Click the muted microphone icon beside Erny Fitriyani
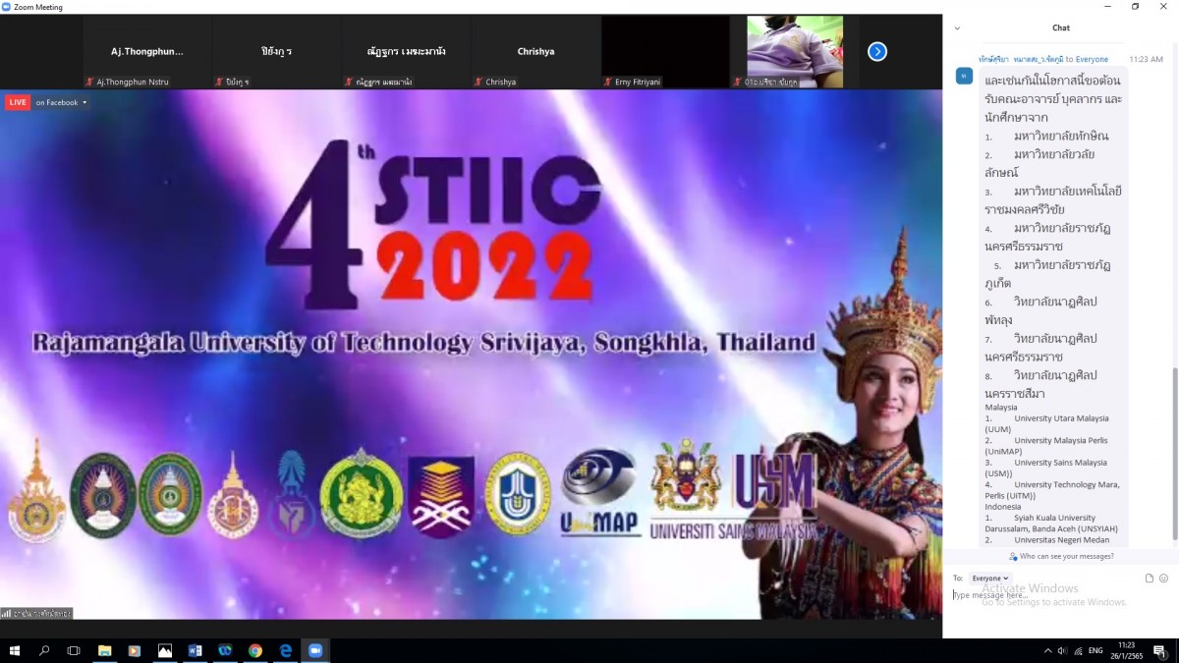The height and width of the screenshot is (663, 1179). click(608, 82)
